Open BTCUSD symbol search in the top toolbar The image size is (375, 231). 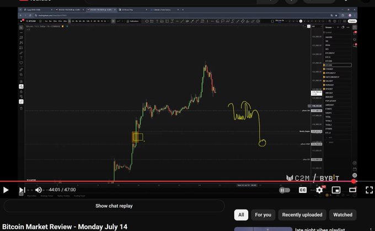coord(31,21)
